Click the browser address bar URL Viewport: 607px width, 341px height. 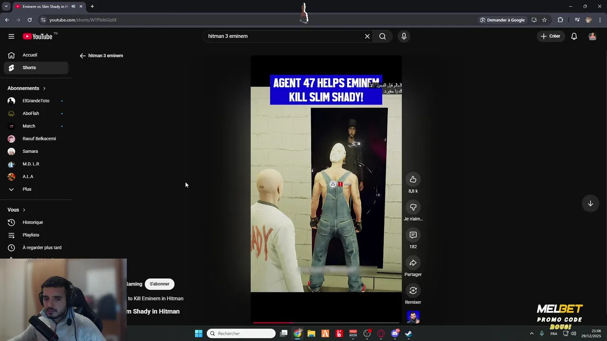(x=83, y=20)
